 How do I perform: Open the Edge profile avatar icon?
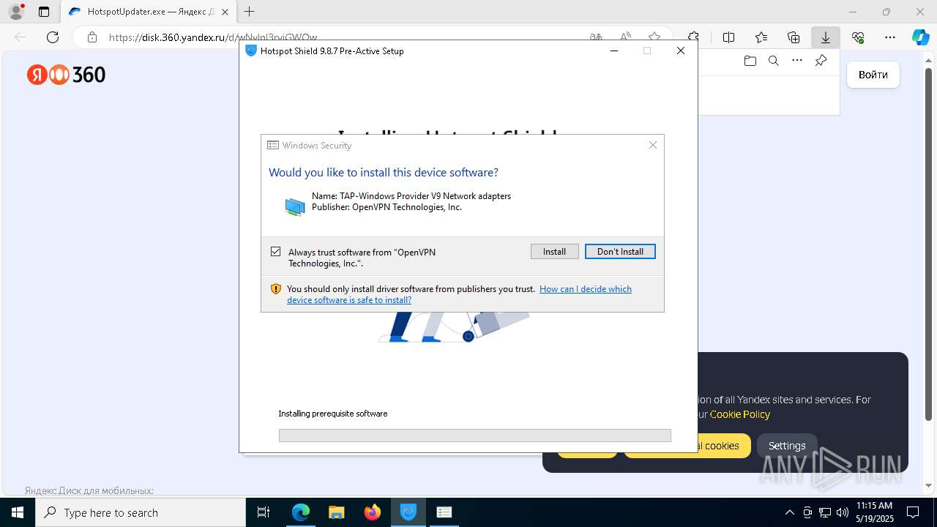tap(16, 12)
